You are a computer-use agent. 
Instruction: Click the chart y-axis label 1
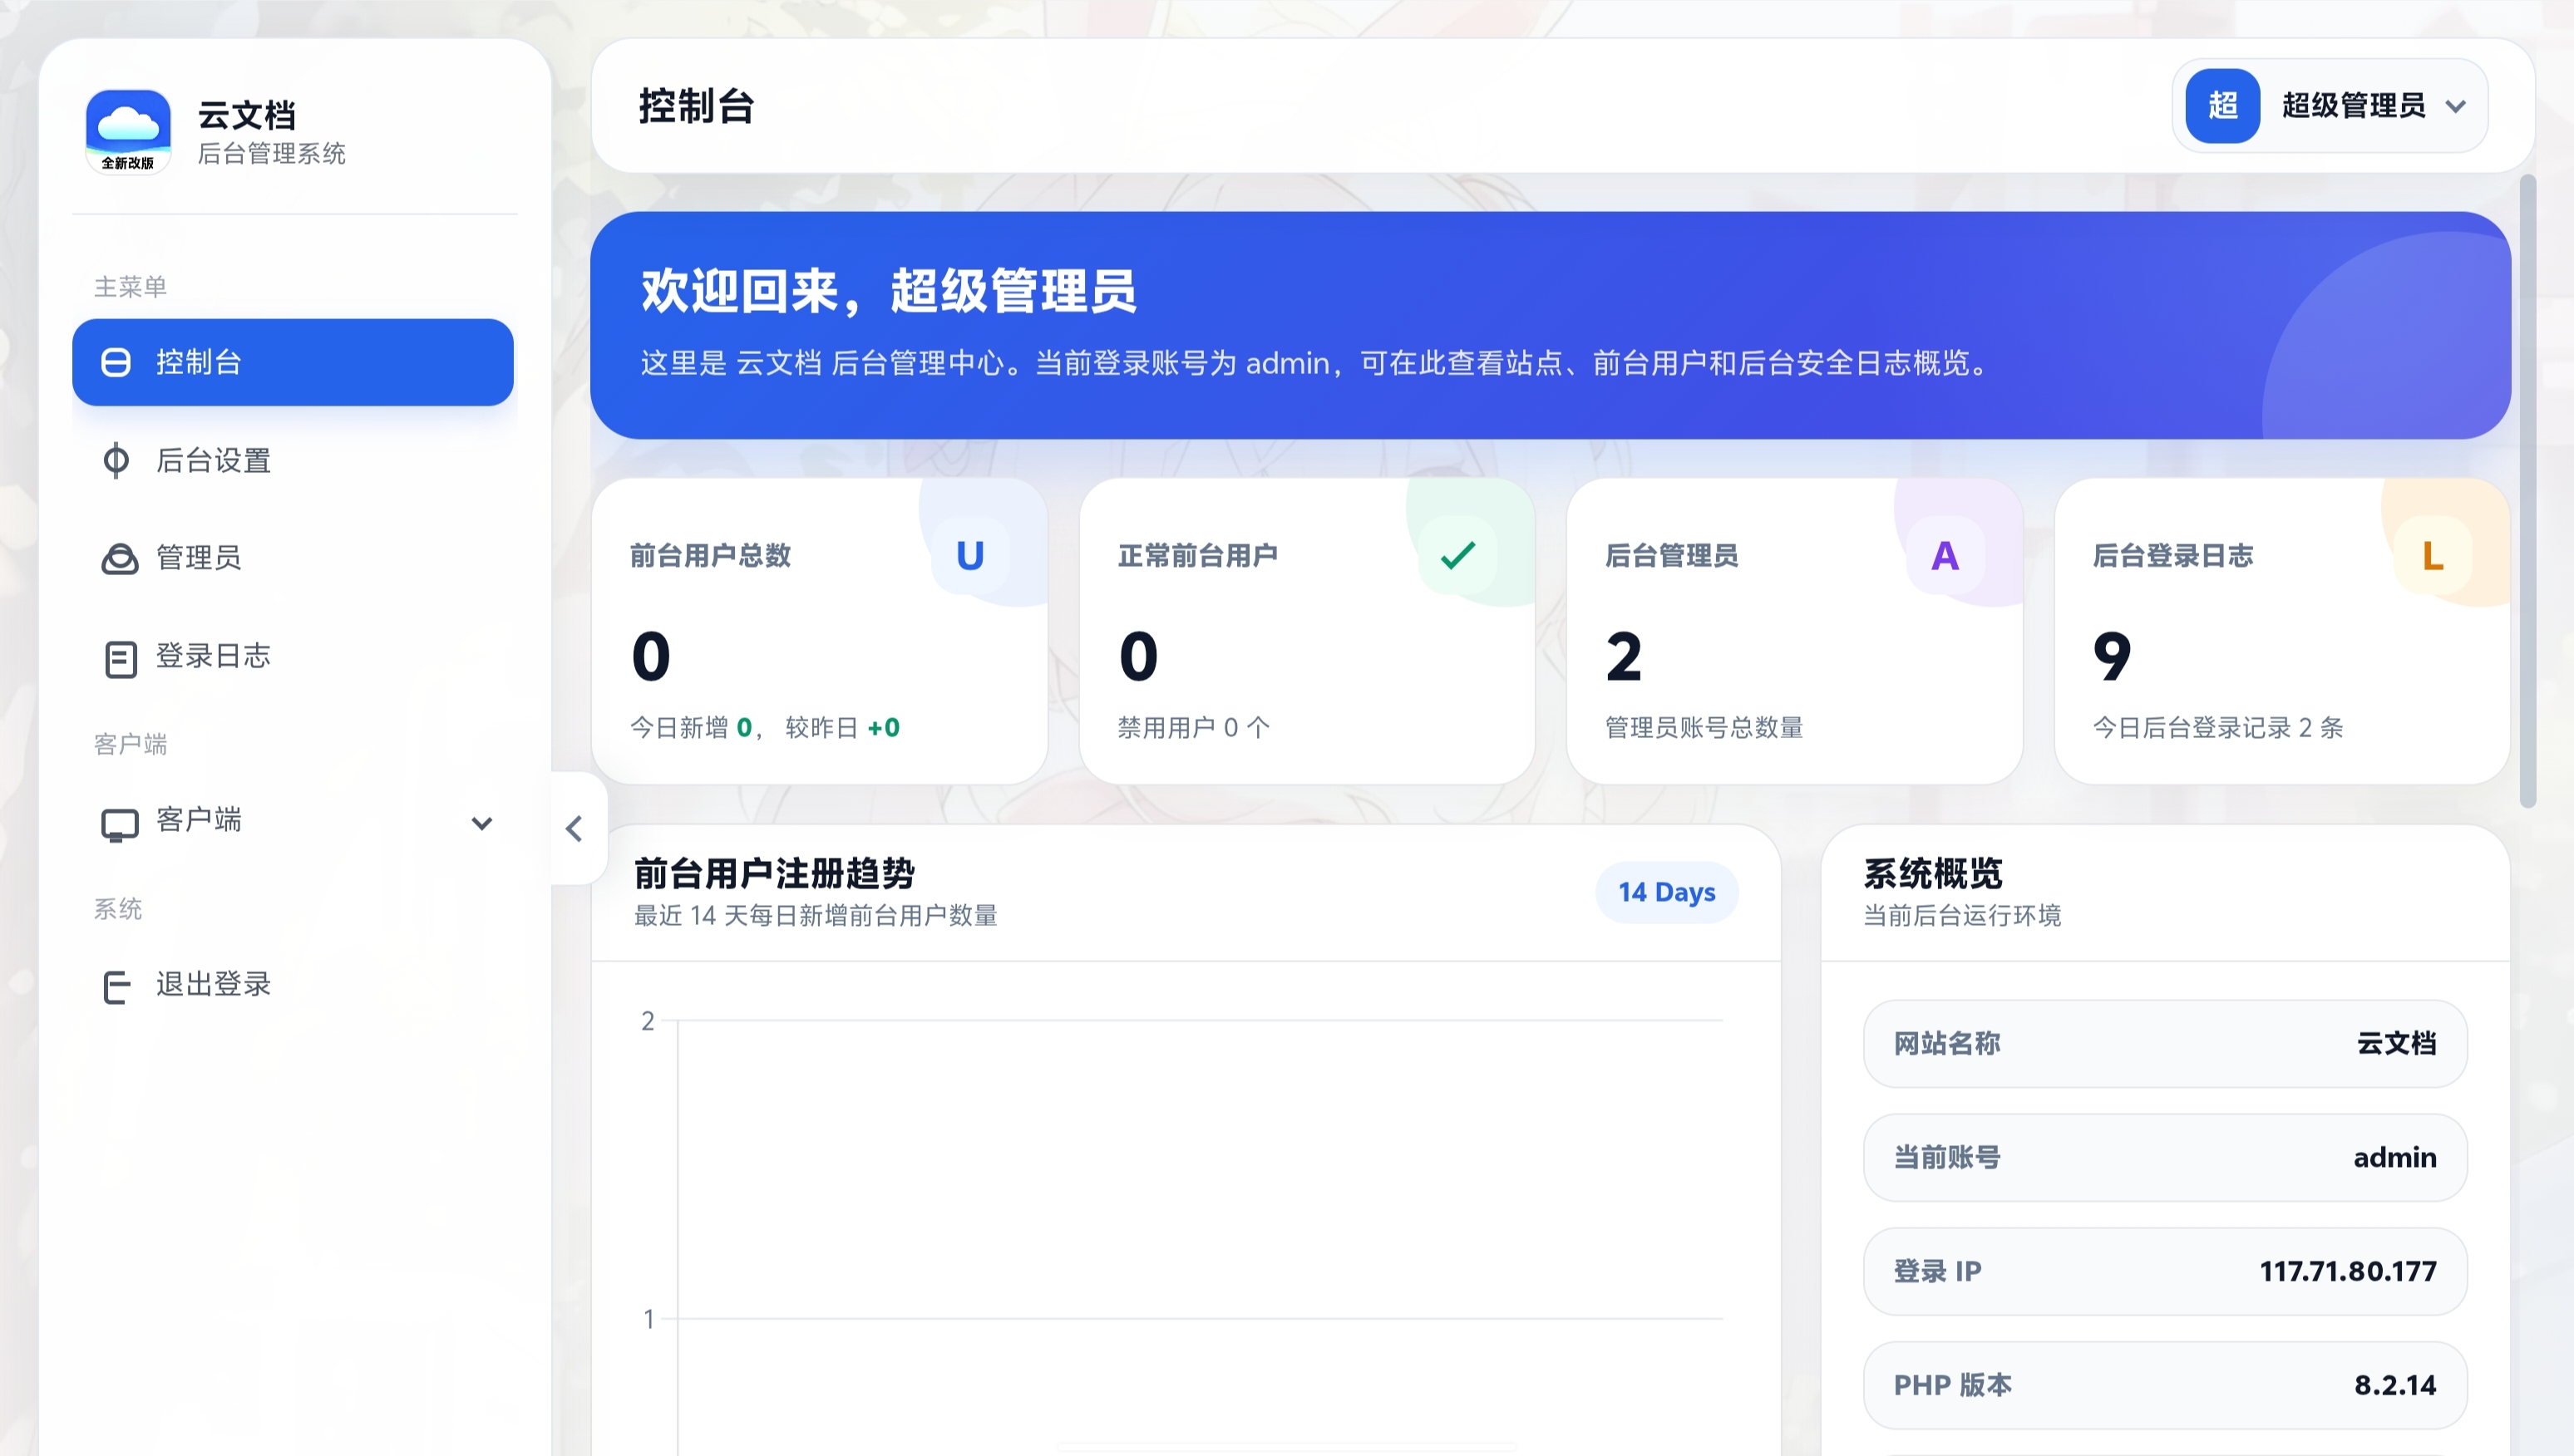(648, 1320)
